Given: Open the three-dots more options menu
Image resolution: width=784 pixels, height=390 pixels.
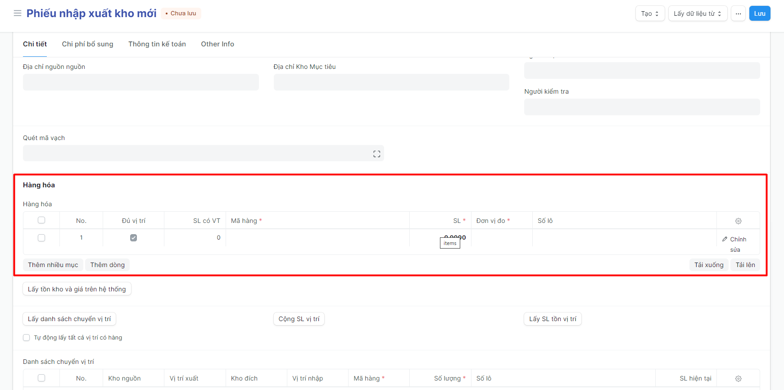Looking at the screenshot, I should [x=738, y=14].
